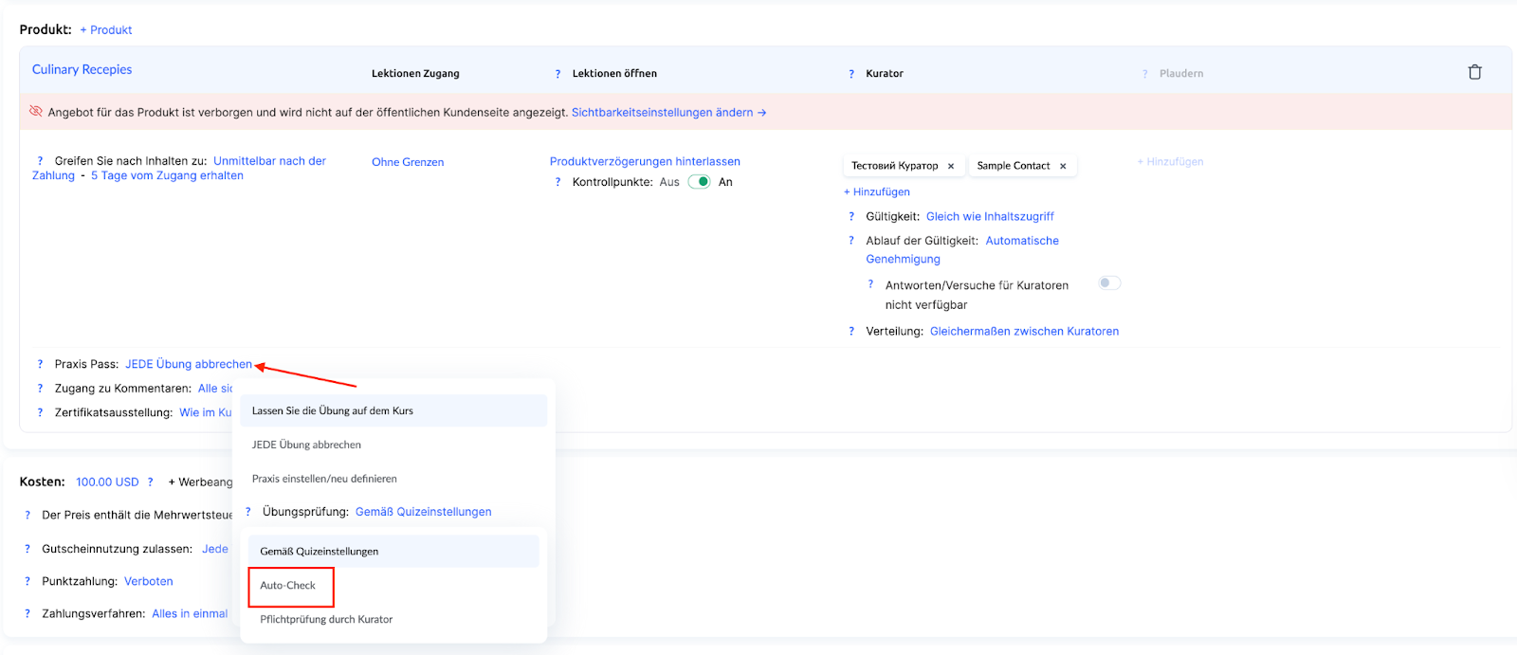The width and height of the screenshot is (1517, 655).
Task: Open Übungsprüfung Gemäß Quizeinstellungen dropdown
Action: (x=423, y=512)
